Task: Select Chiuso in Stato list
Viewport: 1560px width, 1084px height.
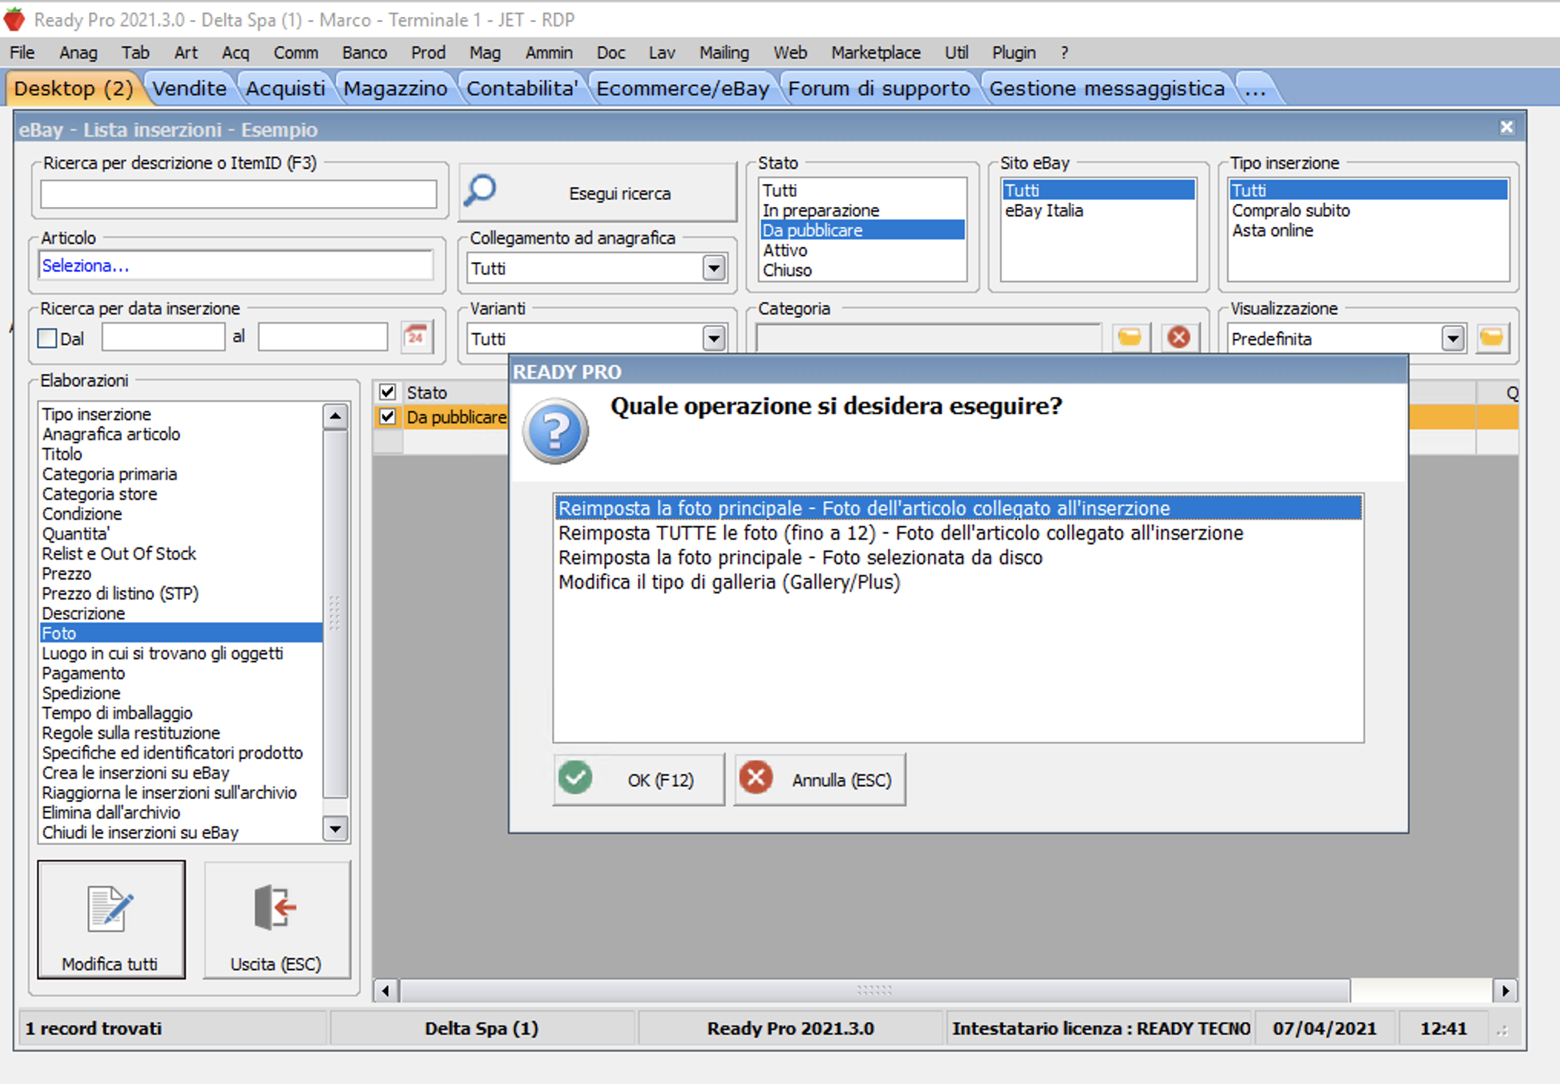Action: pos(862,270)
